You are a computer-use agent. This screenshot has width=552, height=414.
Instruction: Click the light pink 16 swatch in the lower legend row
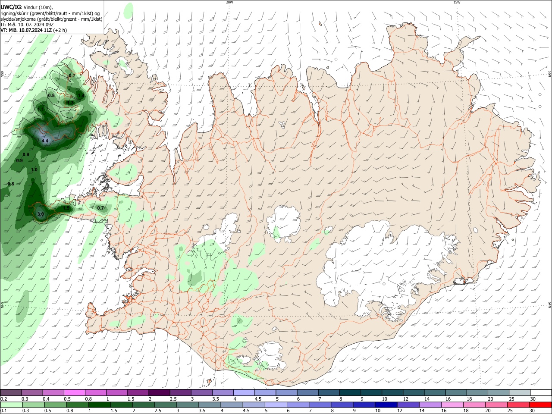click(x=452, y=405)
